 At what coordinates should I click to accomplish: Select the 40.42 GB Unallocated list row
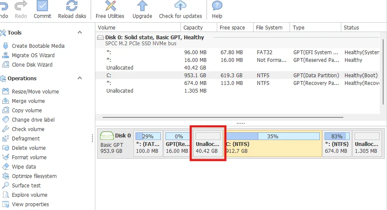pyautogui.click(x=237, y=67)
